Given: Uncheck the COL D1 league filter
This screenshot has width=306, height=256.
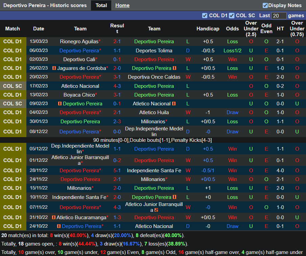Looking at the screenshot, I should [205, 16].
